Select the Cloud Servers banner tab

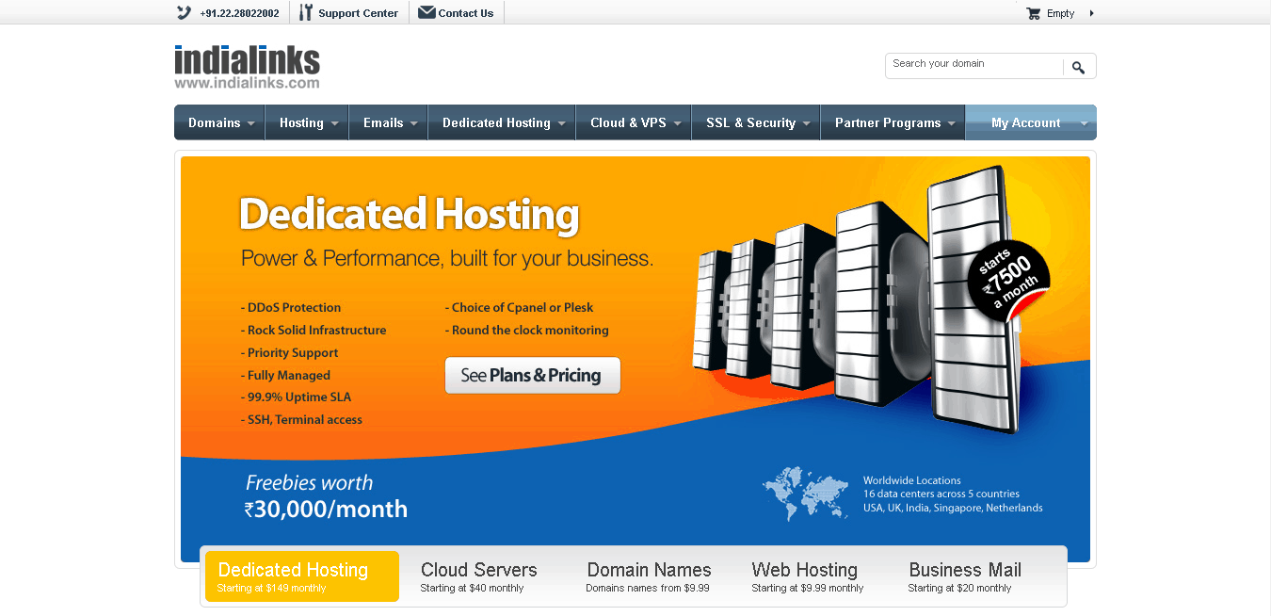coord(479,576)
